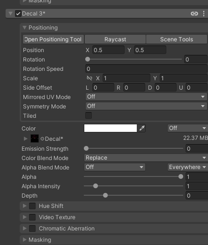Click the Decal texture thumbnail
The height and width of the screenshot is (245, 208).
point(35,138)
